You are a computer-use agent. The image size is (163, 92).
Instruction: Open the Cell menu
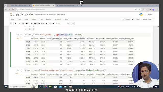41,19
